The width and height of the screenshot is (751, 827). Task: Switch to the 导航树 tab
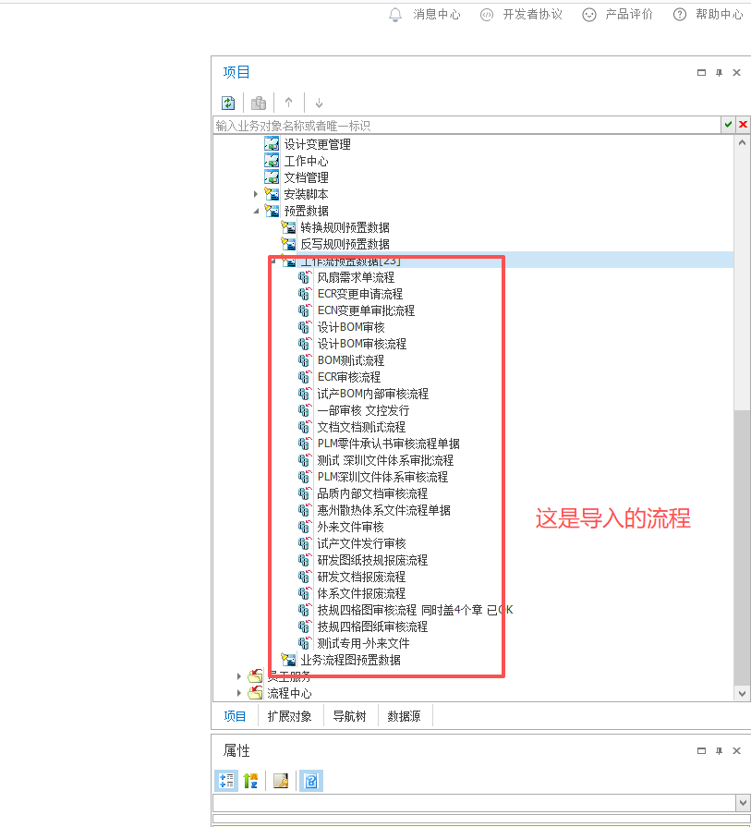point(349,716)
